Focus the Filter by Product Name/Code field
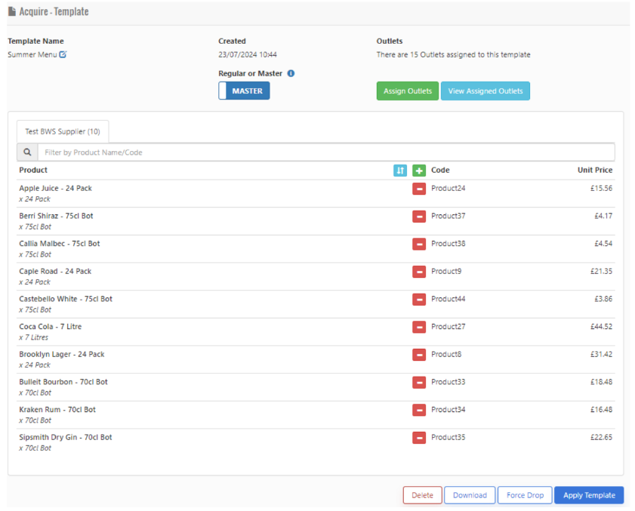635x511 pixels. pyautogui.click(x=325, y=152)
